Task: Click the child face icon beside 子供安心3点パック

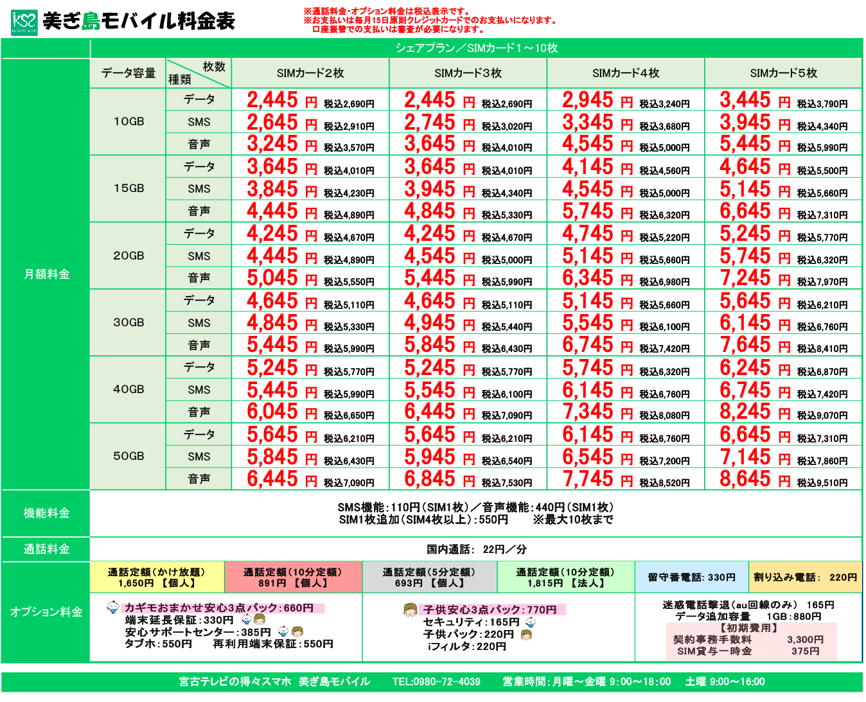Action: click(410, 610)
